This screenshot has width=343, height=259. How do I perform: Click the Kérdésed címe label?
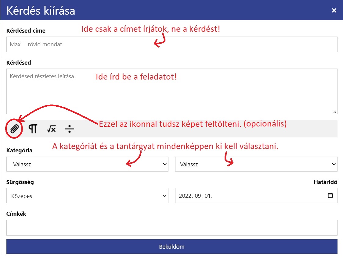pos(26,30)
